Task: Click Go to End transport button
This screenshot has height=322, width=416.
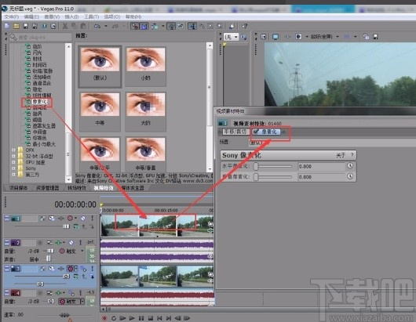Action: (x=169, y=318)
